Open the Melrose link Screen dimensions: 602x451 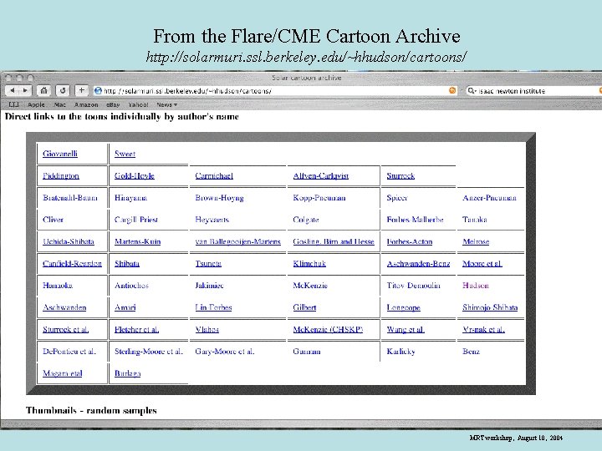(x=476, y=241)
